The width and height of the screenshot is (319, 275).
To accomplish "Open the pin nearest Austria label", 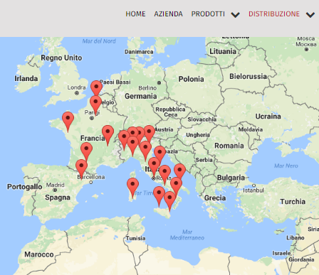I will 149,134.
